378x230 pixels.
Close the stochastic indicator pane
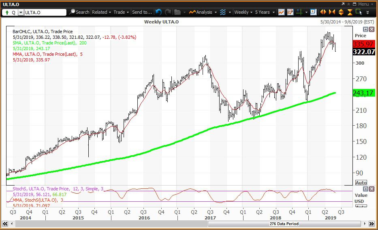point(372,189)
